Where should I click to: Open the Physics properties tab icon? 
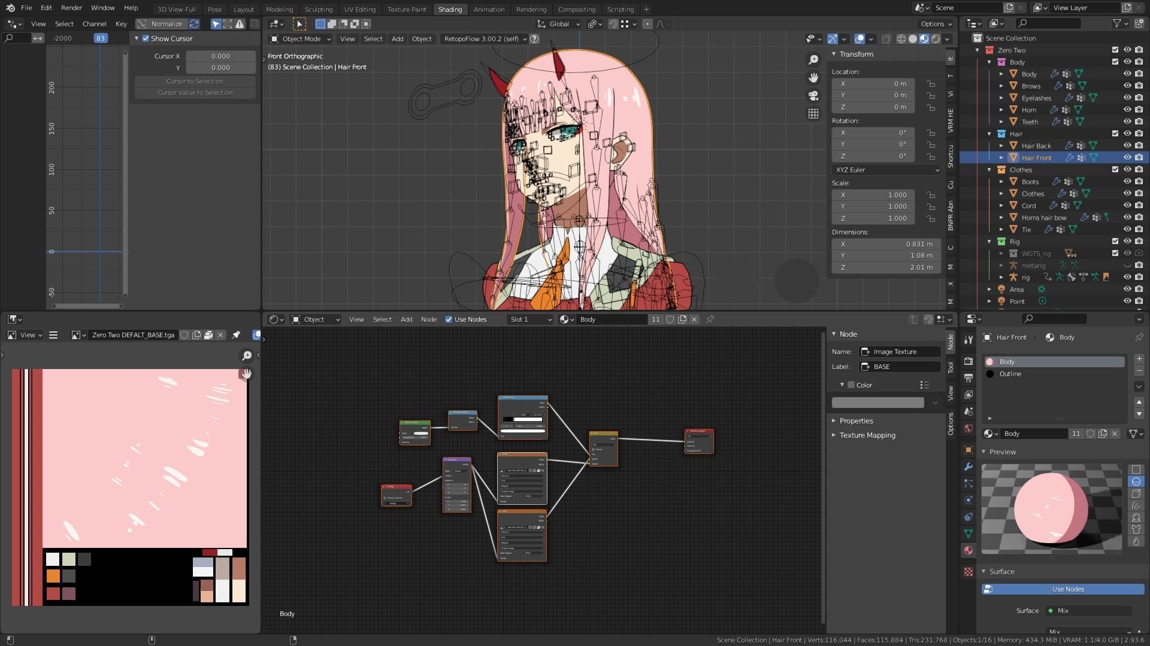968,500
